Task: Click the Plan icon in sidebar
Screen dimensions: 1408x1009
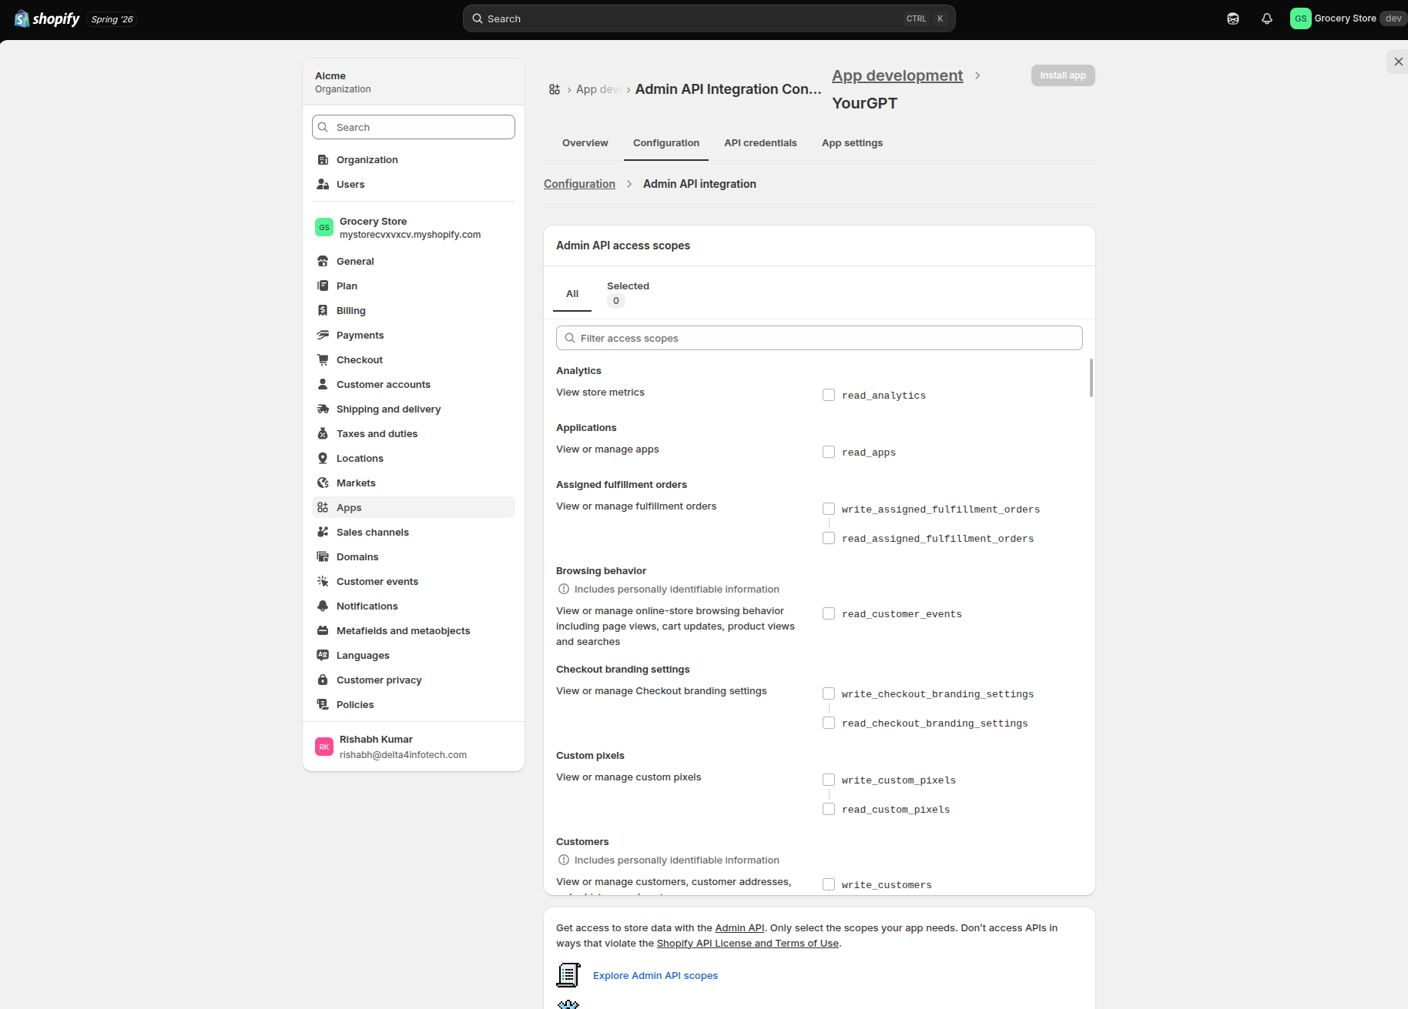Action: click(323, 286)
